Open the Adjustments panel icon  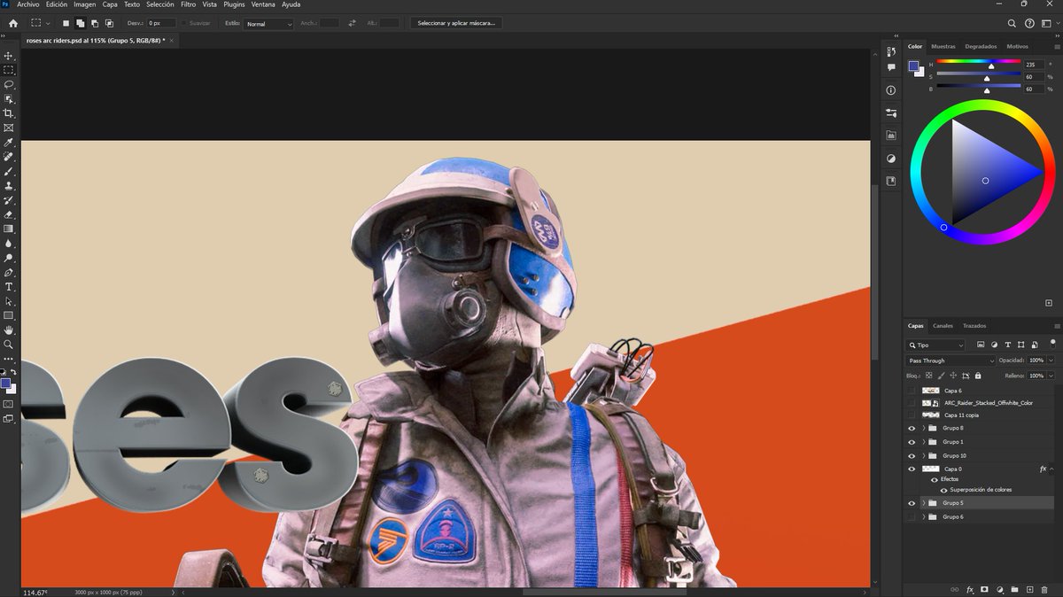[x=891, y=159]
